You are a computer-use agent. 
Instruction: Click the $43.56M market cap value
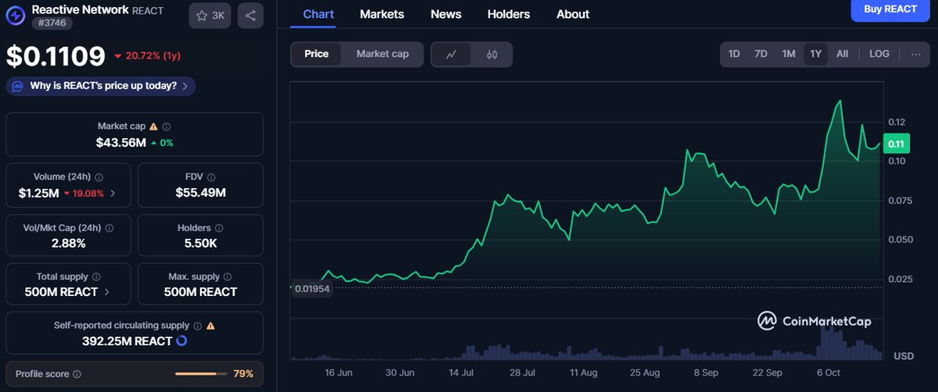(121, 143)
